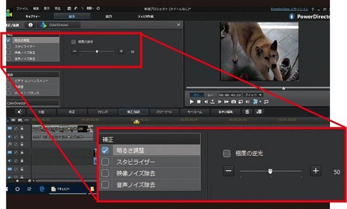
Task: Open the フィット zoom dropdown
Action: [253, 95]
